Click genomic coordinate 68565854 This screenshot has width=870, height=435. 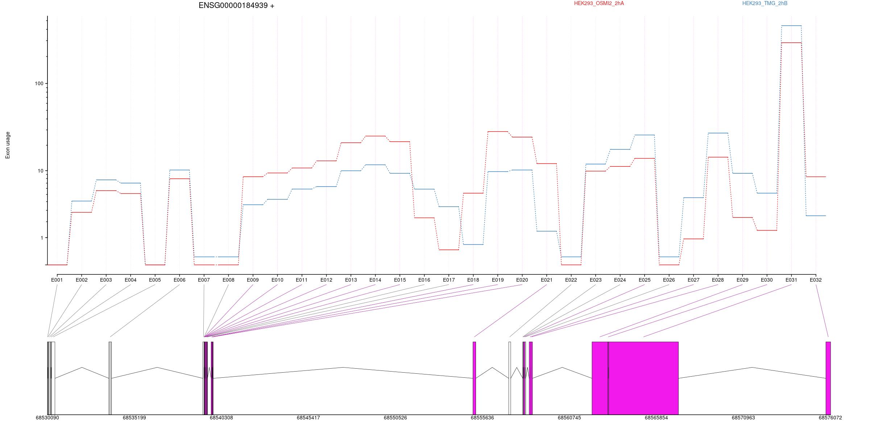point(656,418)
